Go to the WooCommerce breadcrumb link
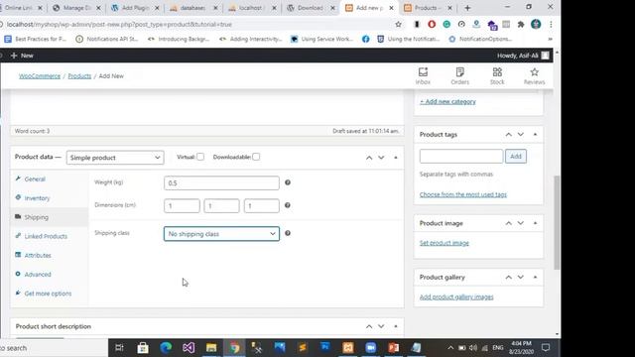The image size is (635, 357). [40, 76]
